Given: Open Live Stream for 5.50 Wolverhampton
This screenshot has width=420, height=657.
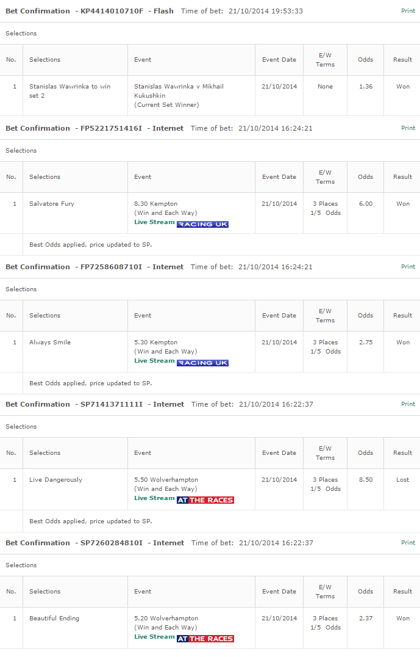Looking at the screenshot, I should 154,498.
